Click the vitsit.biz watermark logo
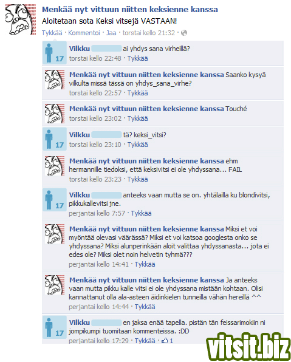 coord(248,347)
